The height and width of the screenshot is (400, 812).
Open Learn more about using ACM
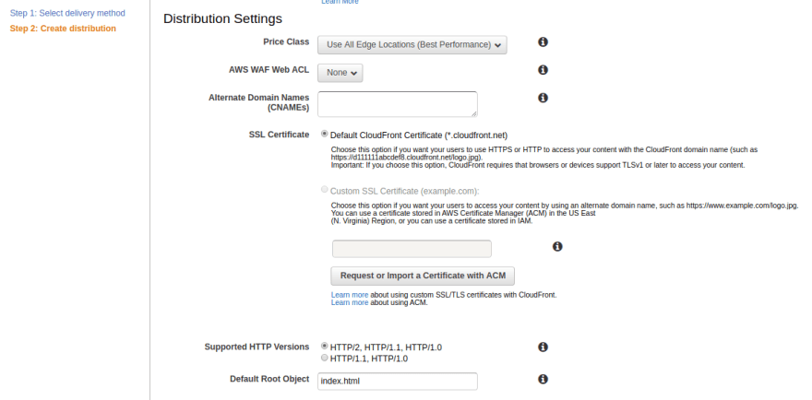[350, 302]
